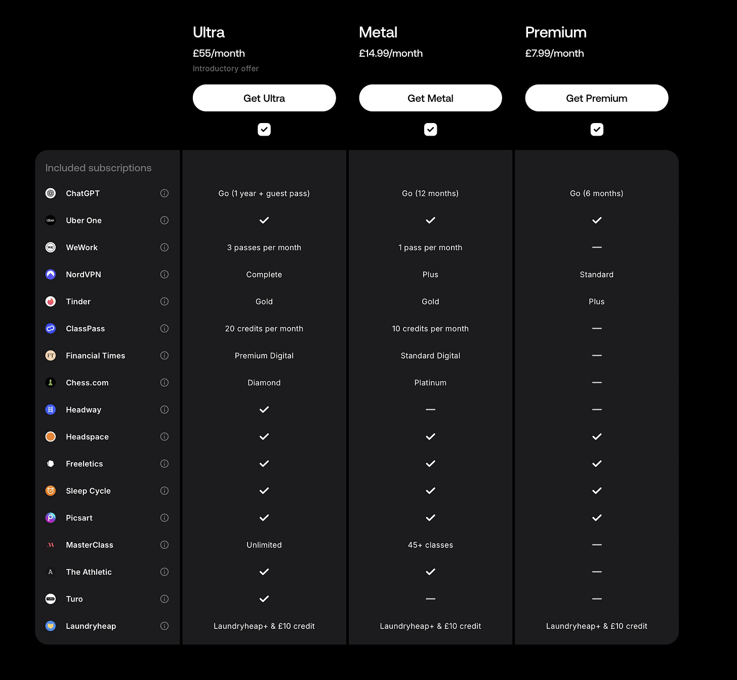This screenshot has height=680, width=737.
Task: Click the Sleep Cycle logo icon
Action: 51,491
